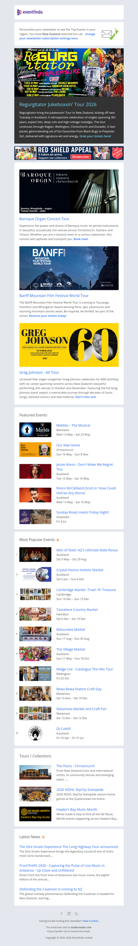Open the Men of Steel: NZ's Ultimate Male Revue link
138x946 pixels.
coord(87,550)
